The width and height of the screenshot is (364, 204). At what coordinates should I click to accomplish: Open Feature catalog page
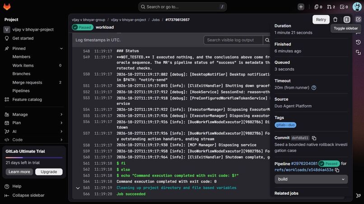coord(27,100)
